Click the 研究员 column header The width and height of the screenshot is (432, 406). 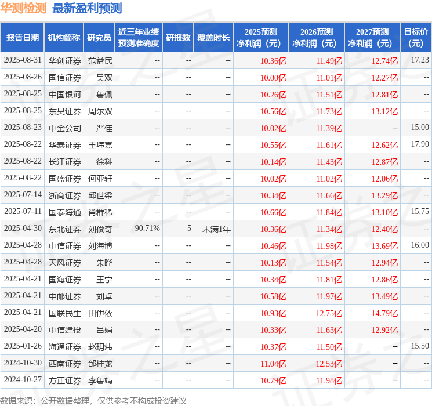(99, 38)
